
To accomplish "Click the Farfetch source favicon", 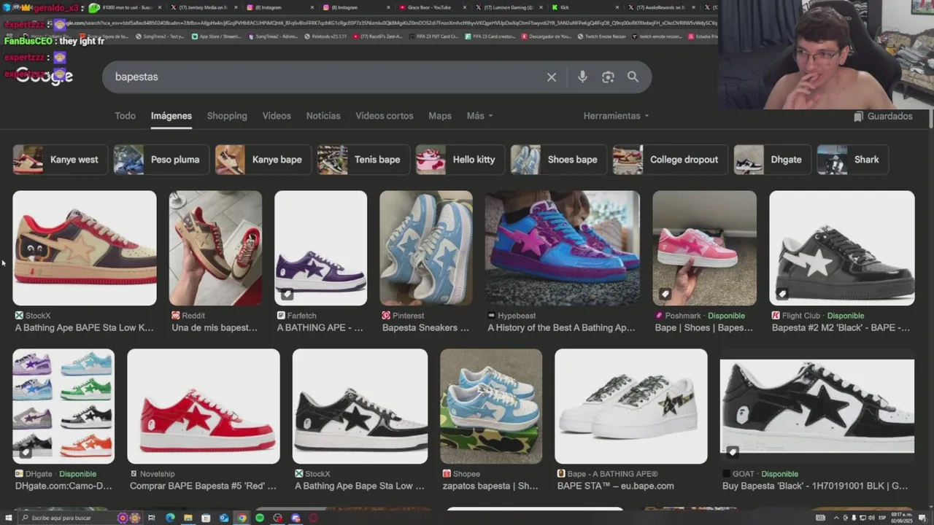I will (281, 316).
